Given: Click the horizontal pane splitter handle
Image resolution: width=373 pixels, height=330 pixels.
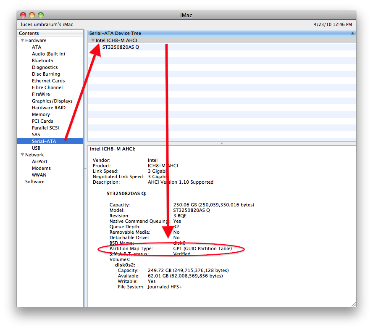Looking at the screenshot, I should [x=222, y=143].
